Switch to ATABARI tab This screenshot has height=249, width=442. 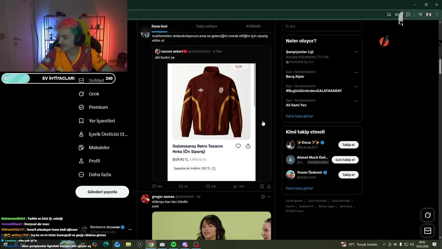pos(253,26)
